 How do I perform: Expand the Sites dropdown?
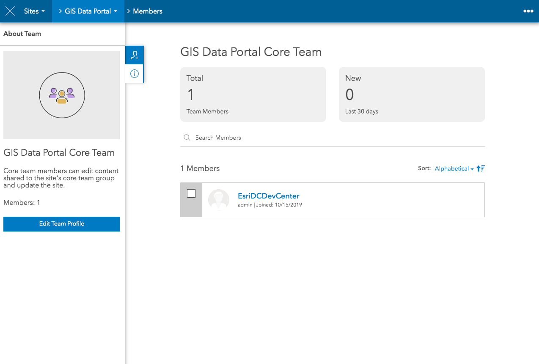(34, 11)
